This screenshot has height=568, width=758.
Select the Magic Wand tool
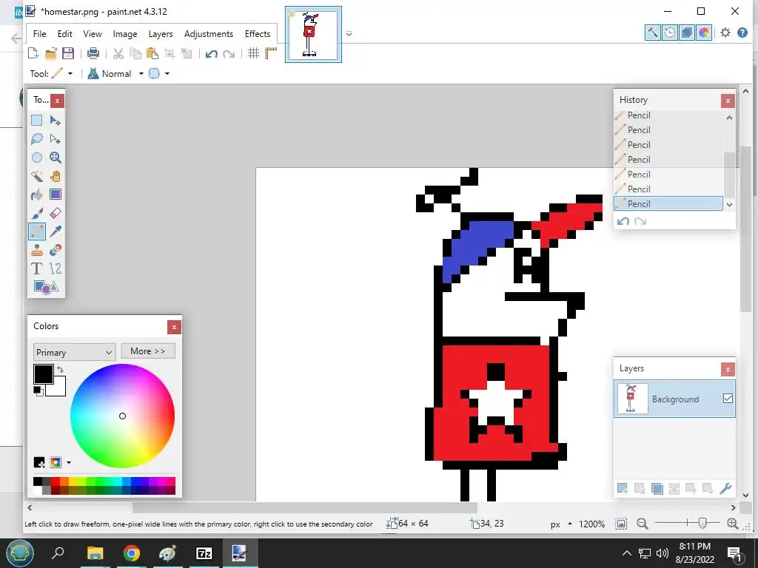(37, 176)
